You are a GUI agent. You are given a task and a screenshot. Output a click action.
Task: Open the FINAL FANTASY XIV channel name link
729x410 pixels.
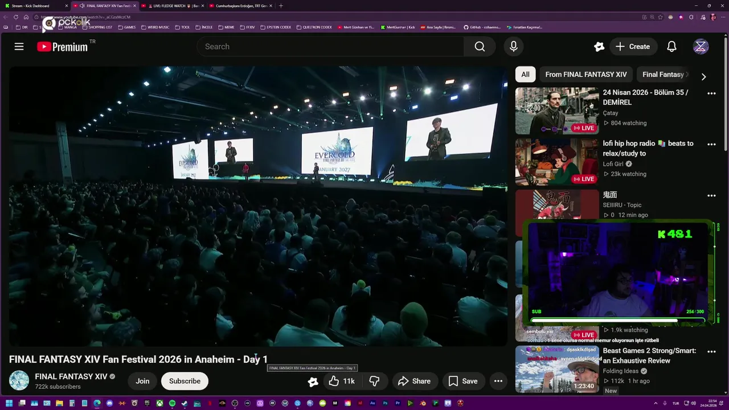tap(71, 376)
